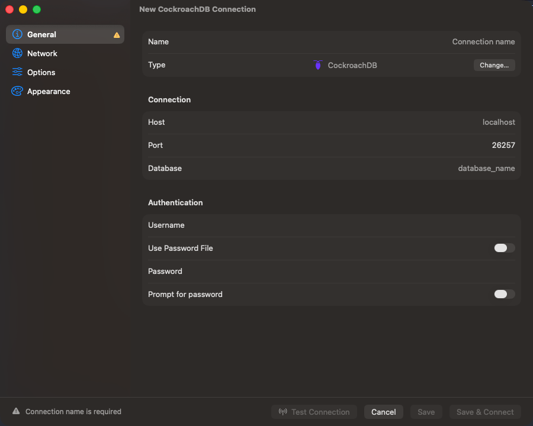Click the antenna icon on Test Connection
The width and height of the screenshot is (533, 426).
click(283, 412)
